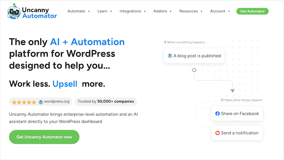Expand Resources dropdown arrow

pyautogui.click(x=201, y=11)
